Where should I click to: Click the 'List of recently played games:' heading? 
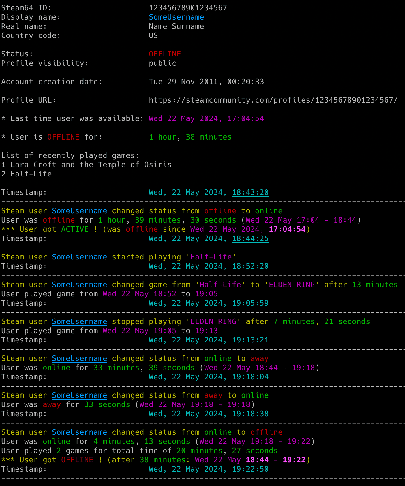[70, 156]
